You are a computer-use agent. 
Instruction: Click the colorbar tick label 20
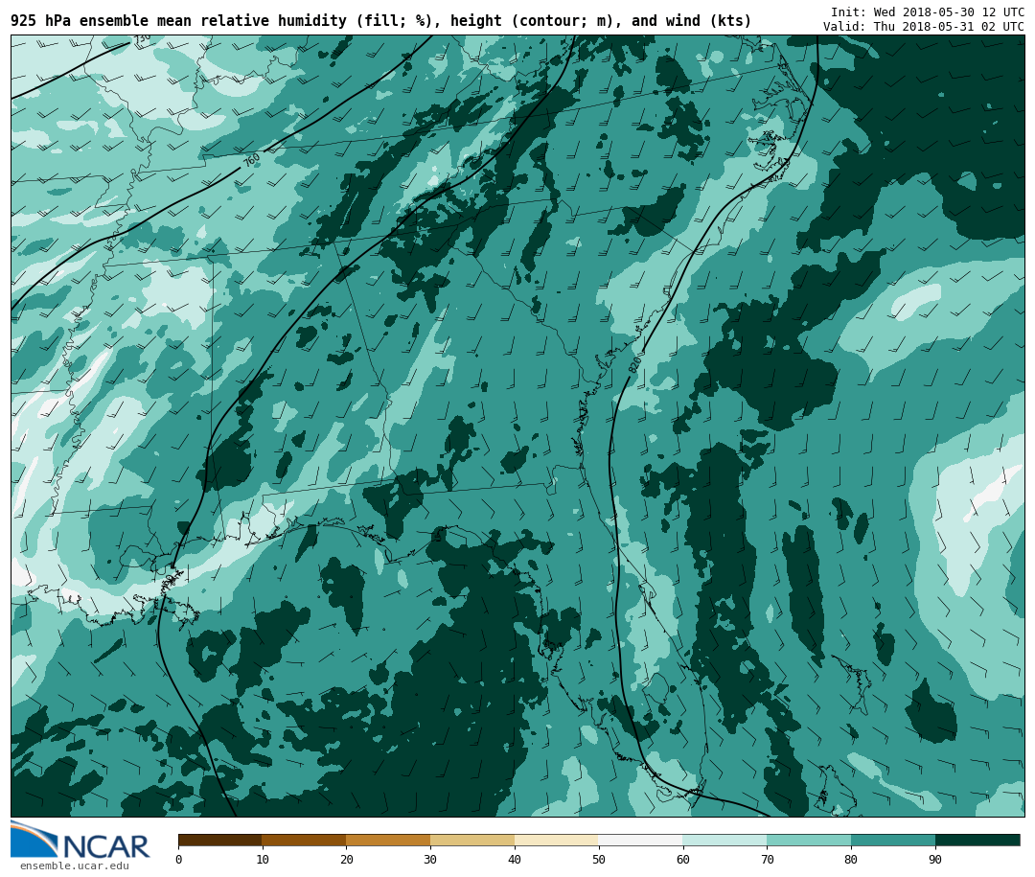pos(347,859)
